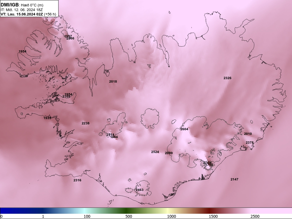Click the DMI/IGB title text
The height and width of the screenshot is (219, 292).
pos(10,4)
